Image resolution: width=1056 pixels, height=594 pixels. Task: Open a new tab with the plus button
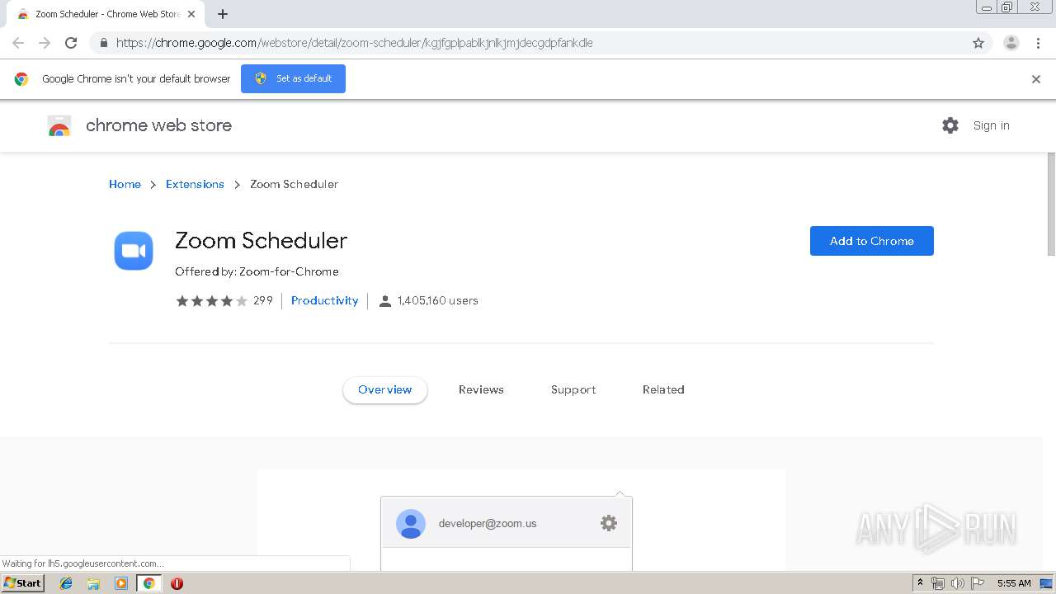223,14
